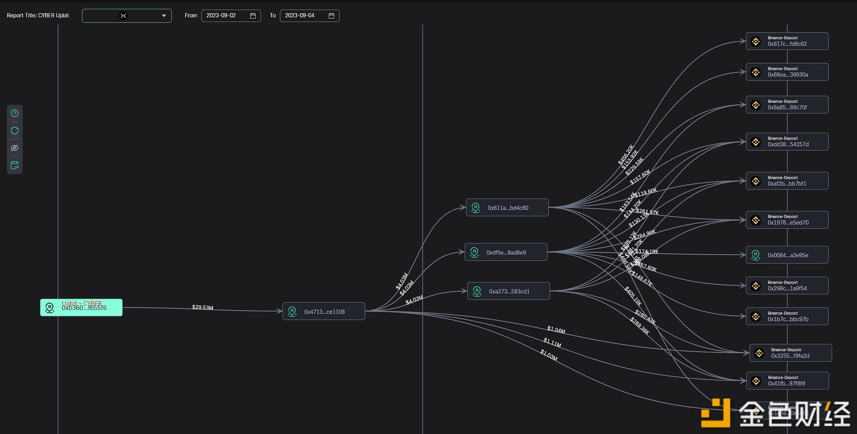The width and height of the screenshot is (857, 434).
Task: Open the help question mark icon
Action: pos(15,113)
